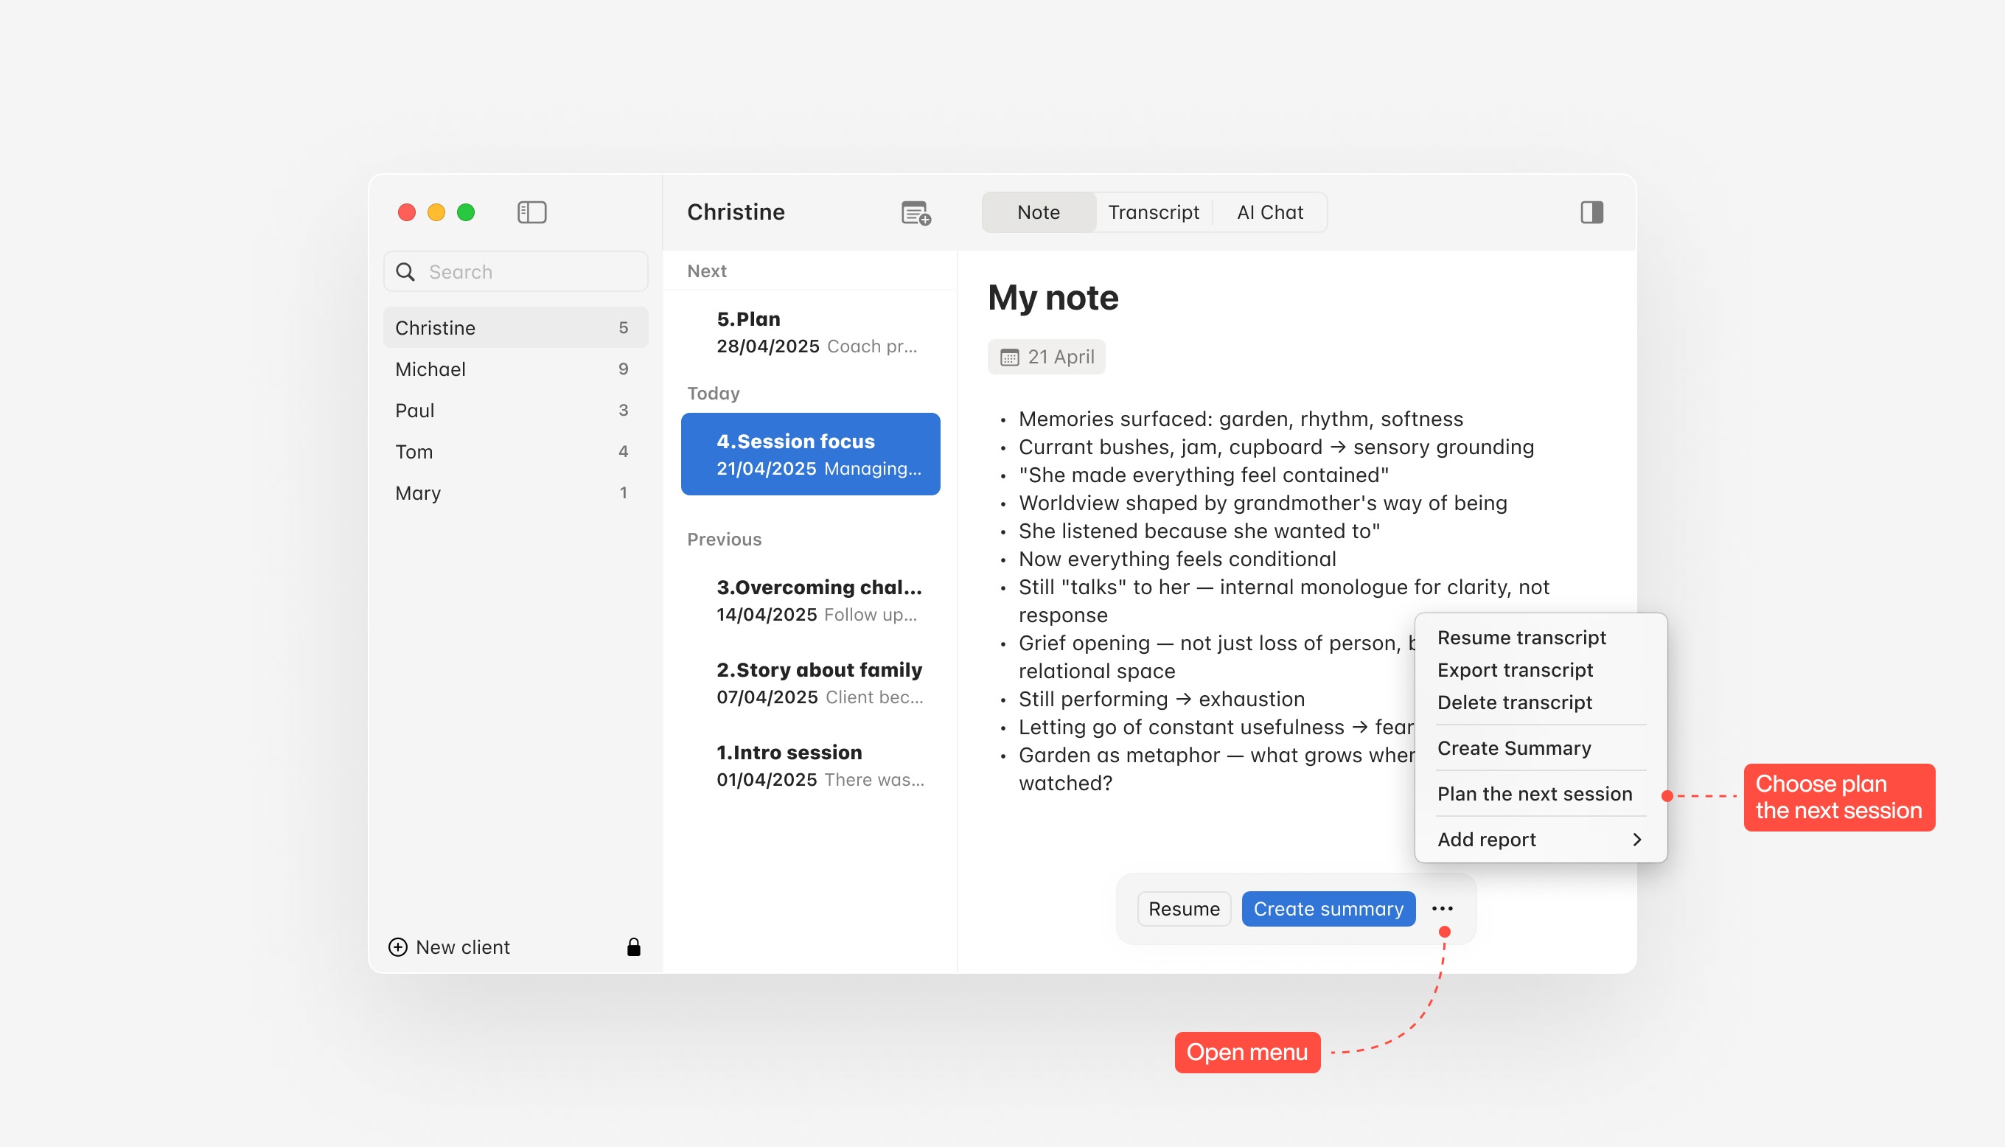The image size is (2005, 1147).
Task: Open the AI Chat tab
Action: pyautogui.click(x=1269, y=212)
